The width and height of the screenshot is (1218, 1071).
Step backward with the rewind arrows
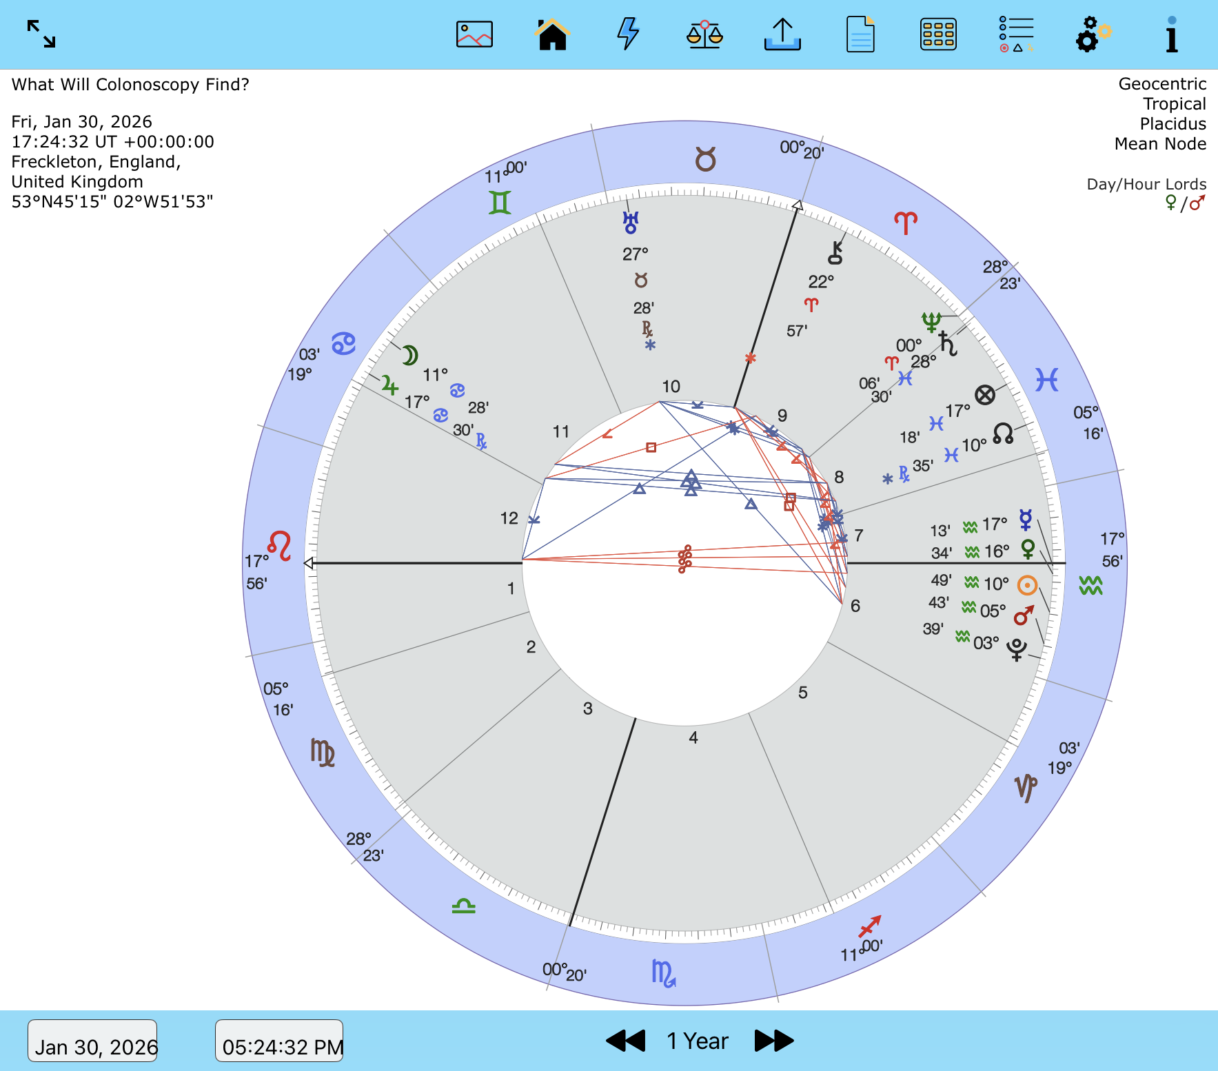click(x=625, y=1041)
